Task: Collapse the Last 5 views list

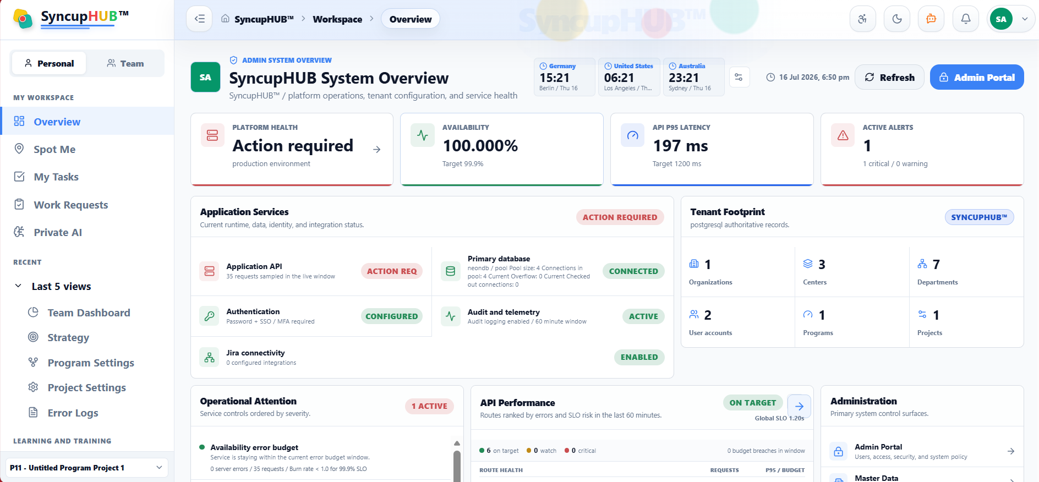Action: (x=18, y=286)
